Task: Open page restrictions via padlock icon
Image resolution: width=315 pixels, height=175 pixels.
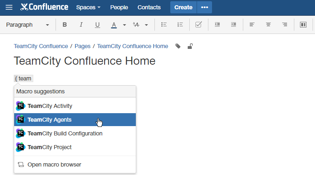Action: pyautogui.click(x=190, y=46)
